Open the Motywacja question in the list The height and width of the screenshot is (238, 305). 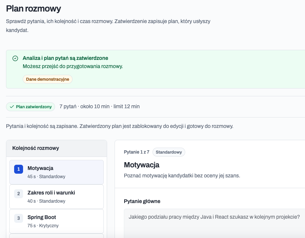(x=57, y=172)
